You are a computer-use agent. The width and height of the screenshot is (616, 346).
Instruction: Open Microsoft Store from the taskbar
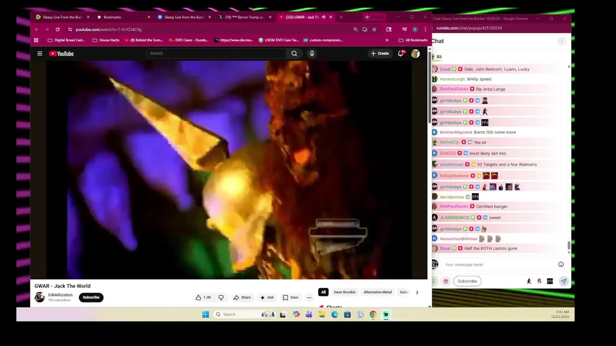[347, 314]
